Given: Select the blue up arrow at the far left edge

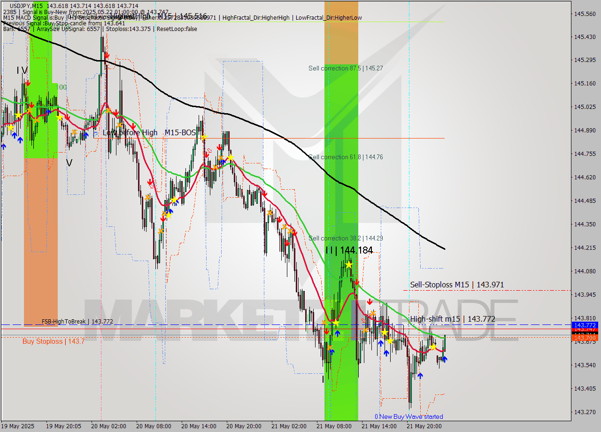Looking at the screenshot, I should coord(3,146).
